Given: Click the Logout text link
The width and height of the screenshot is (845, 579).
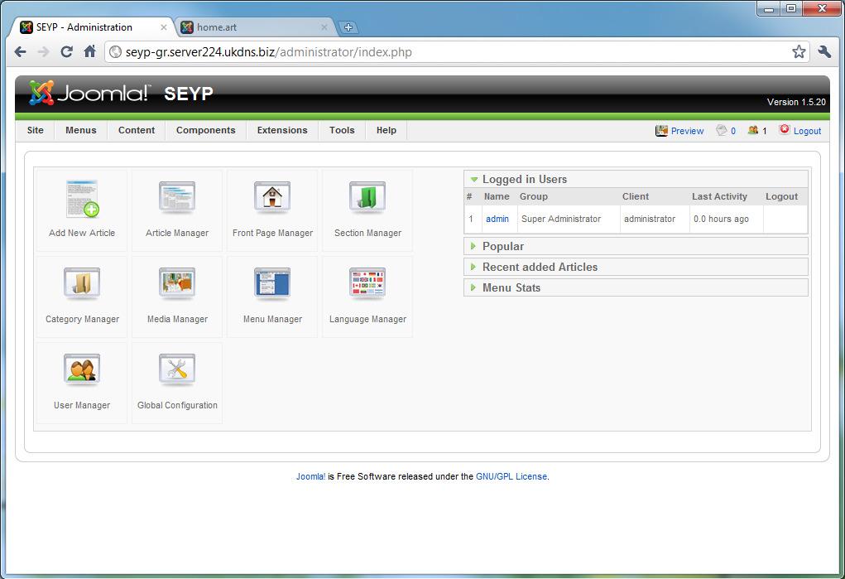Looking at the screenshot, I should pyautogui.click(x=807, y=131).
